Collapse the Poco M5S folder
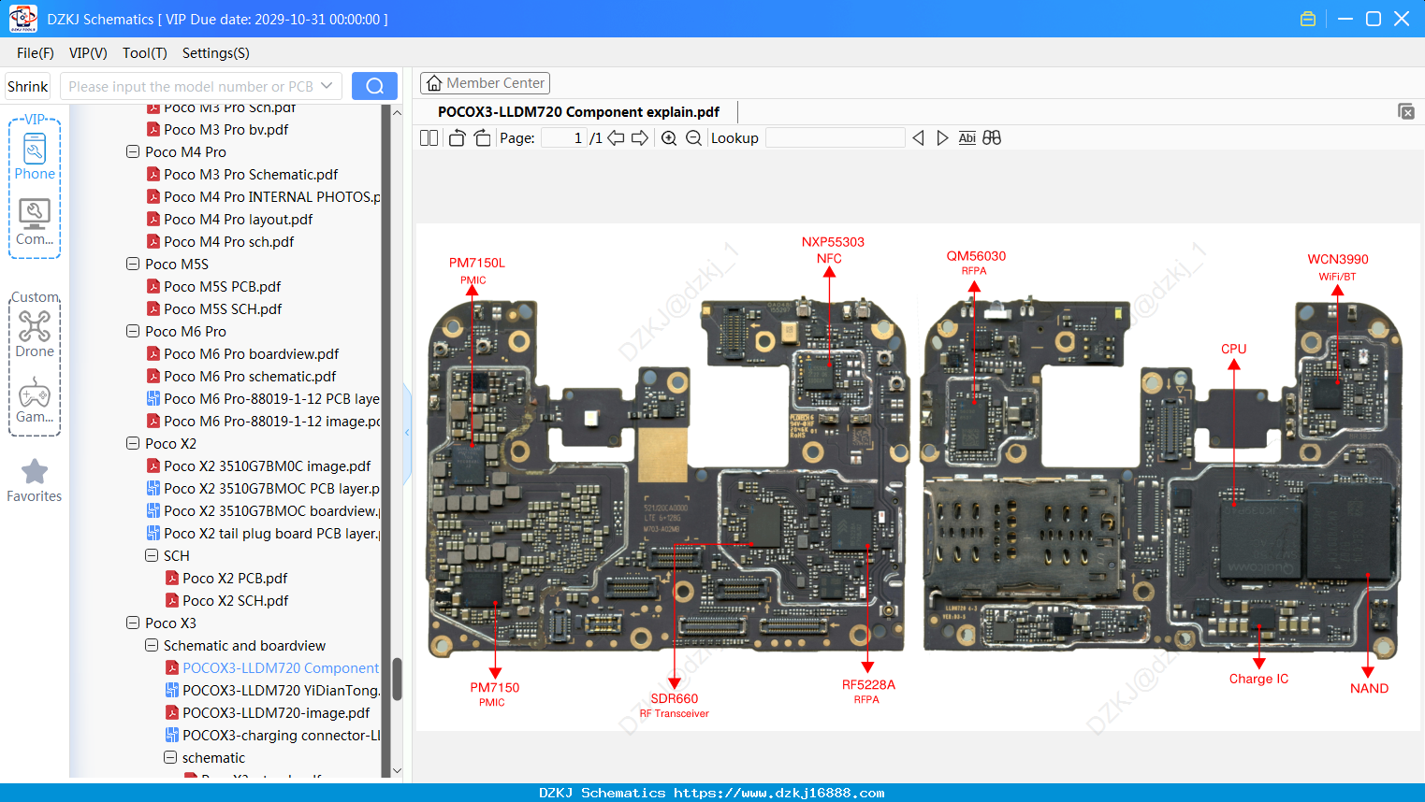 click(x=133, y=264)
